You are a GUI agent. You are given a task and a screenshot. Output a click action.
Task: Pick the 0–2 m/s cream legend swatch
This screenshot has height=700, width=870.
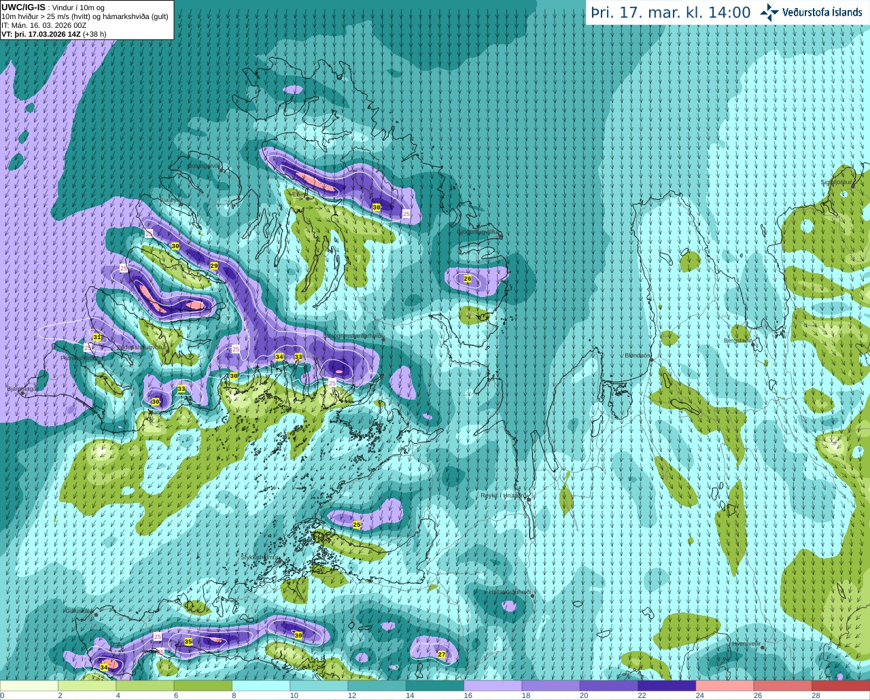pos(29,686)
